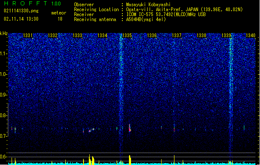Viewport: 260px width, 165px height.
Task: Select the meteor count value 18
Action: point(60,19)
